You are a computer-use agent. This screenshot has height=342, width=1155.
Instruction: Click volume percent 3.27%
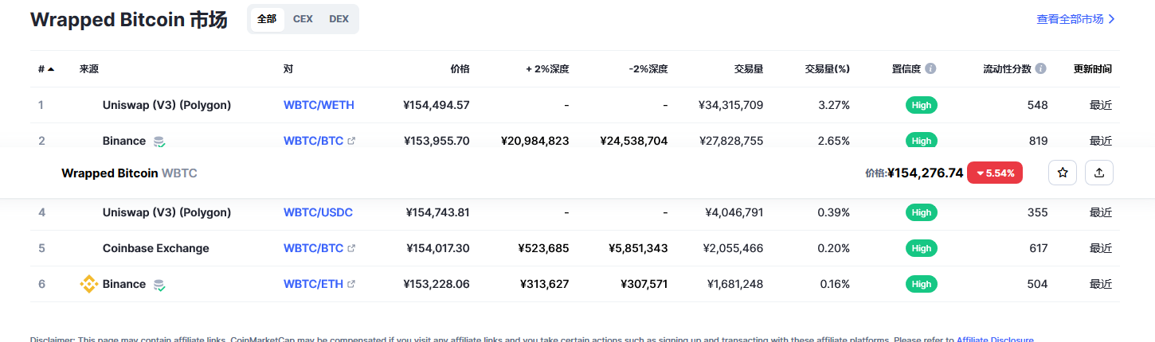tap(834, 105)
